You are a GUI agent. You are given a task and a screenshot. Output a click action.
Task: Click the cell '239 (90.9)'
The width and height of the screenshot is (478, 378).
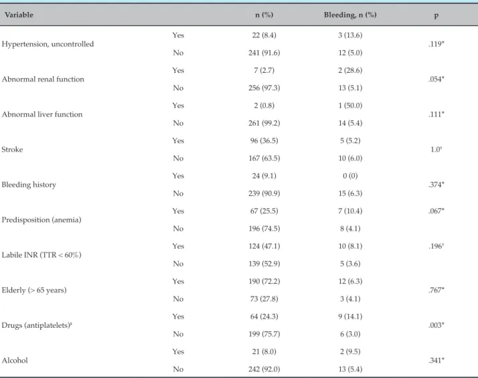pyautogui.click(x=264, y=193)
